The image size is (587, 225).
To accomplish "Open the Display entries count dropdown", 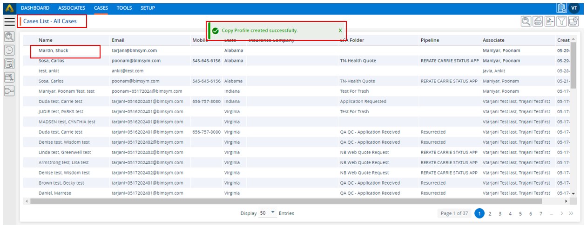I will [267, 213].
